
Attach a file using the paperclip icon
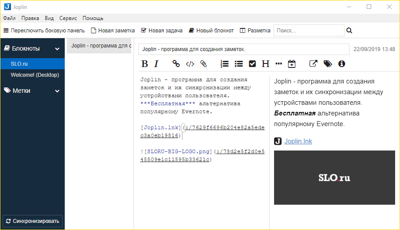pos(204,64)
